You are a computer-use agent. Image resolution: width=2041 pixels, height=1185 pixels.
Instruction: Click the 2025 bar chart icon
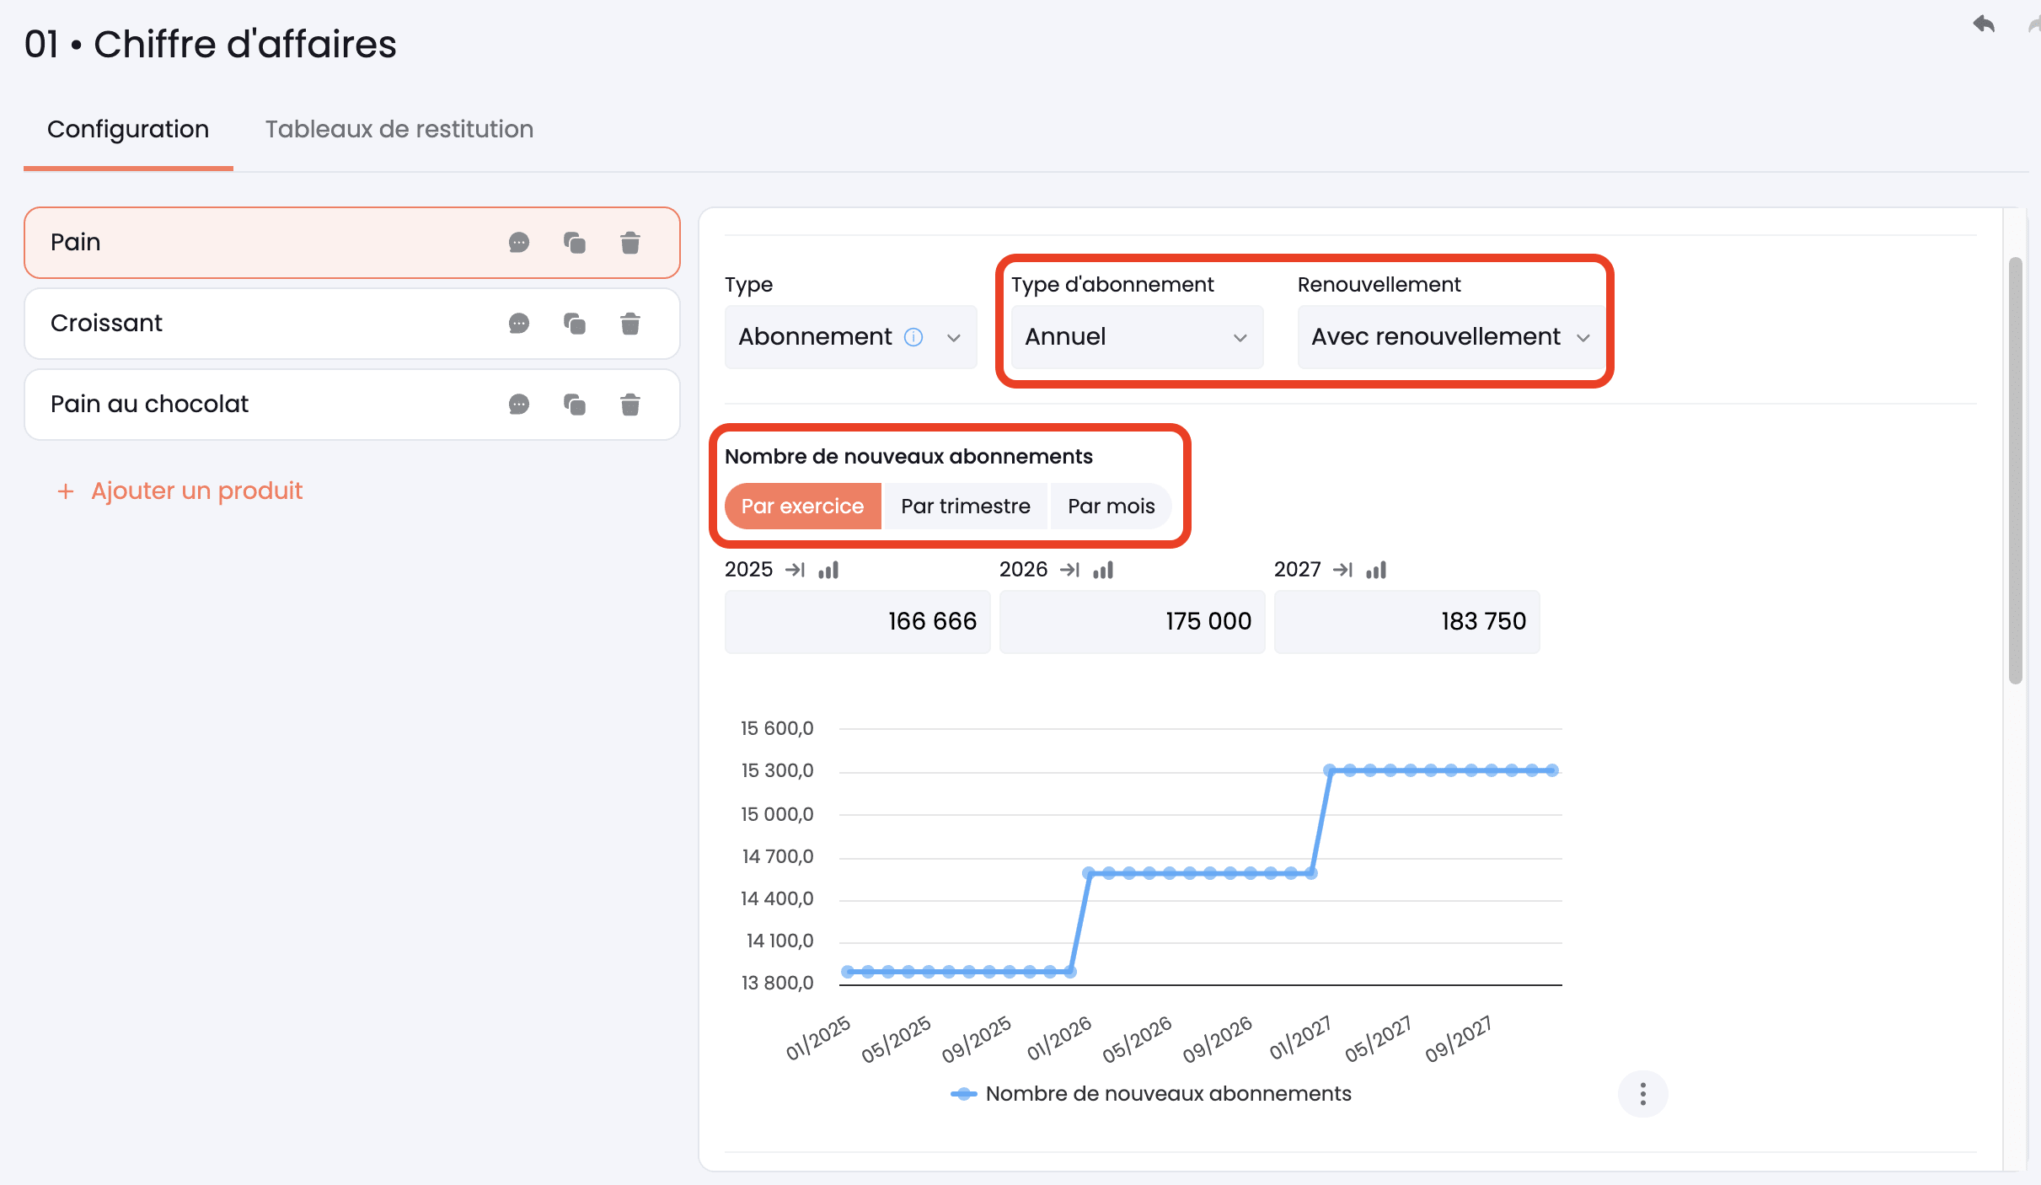[x=828, y=570]
